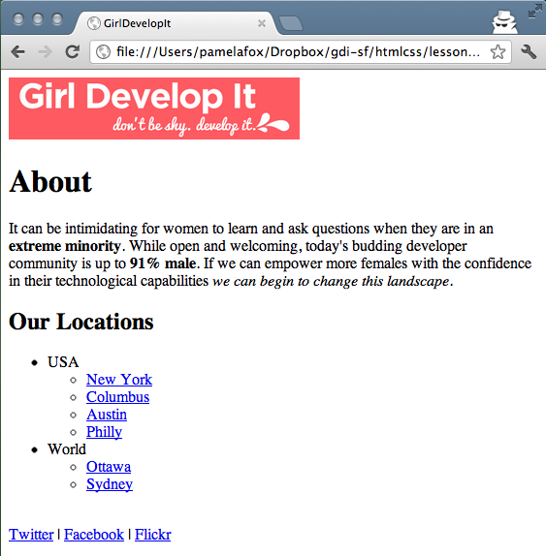Click the globe icon in address bar
546x556 pixels.
pos(103,51)
